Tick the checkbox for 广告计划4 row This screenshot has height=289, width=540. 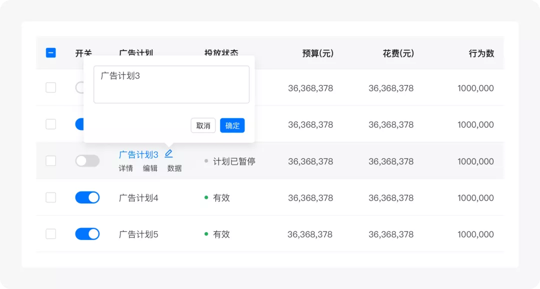pyautogui.click(x=51, y=197)
